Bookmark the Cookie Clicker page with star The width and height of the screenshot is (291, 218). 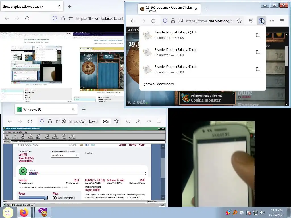[239, 21]
